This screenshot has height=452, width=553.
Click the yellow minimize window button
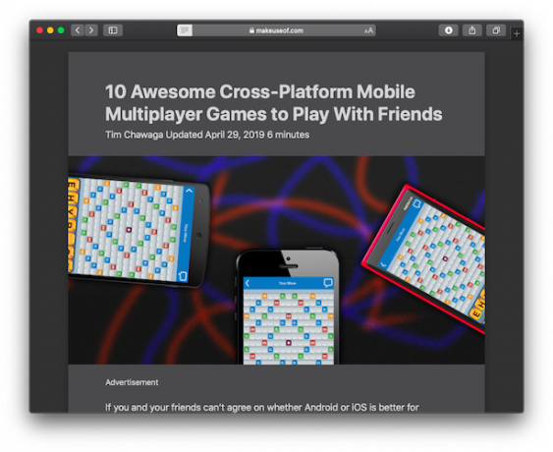(x=50, y=30)
